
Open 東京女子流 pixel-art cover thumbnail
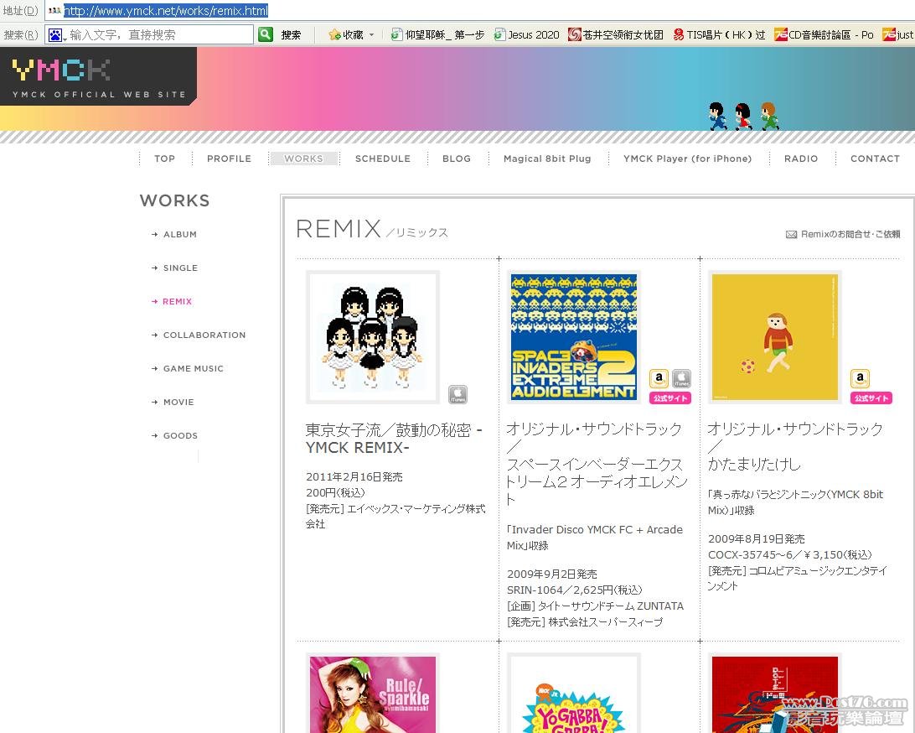point(373,337)
